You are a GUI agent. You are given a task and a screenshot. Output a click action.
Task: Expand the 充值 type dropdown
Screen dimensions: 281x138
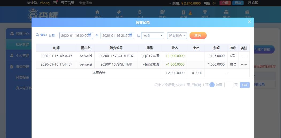[x=153, y=35]
